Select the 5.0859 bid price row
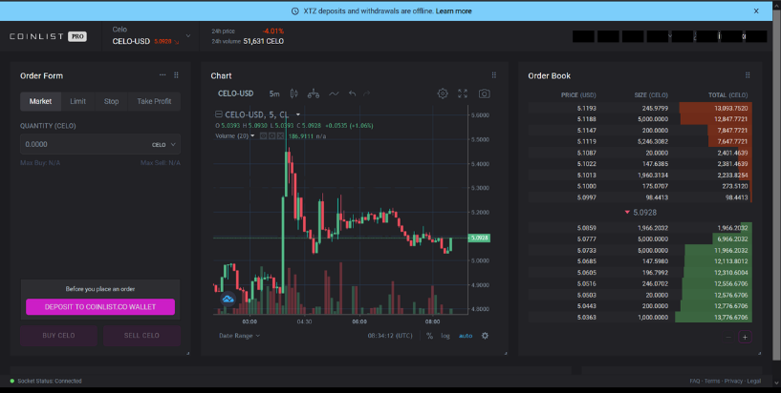The height and width of the screenshot is (393, 781). 640,228
